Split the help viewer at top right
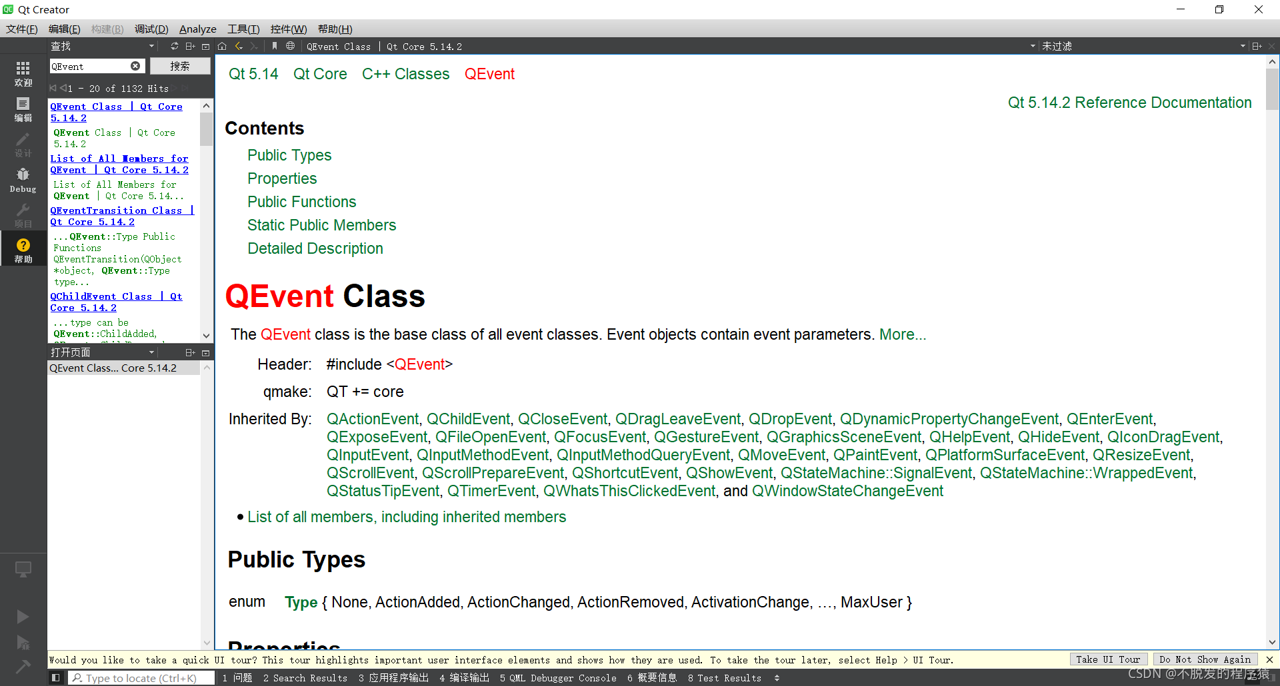 (x=1257, y=46)
